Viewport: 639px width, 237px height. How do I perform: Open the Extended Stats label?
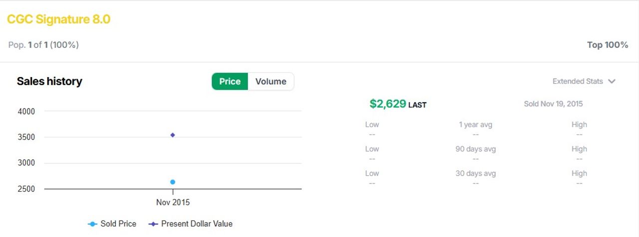click(578, 81)
